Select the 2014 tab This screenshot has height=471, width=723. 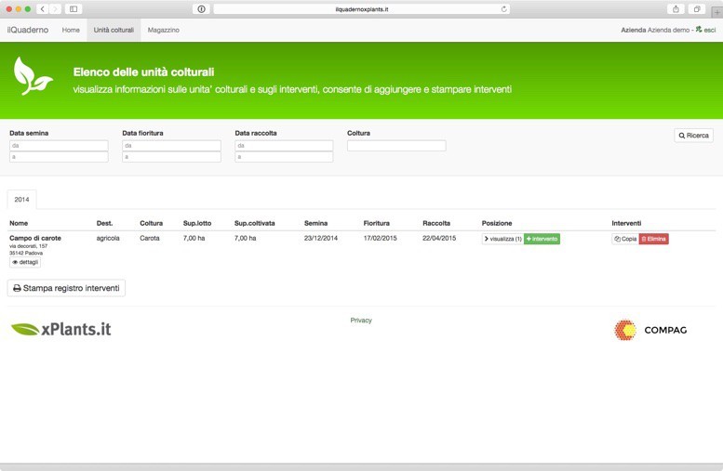pyautogui.click(x=21, y=200)
